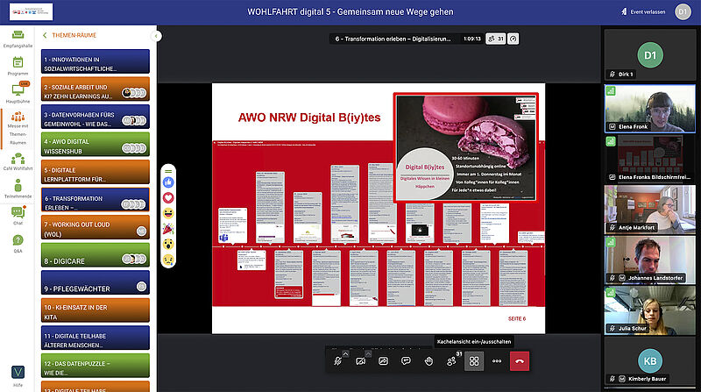
Task: Open the Empfangshalle sidebar section
Action: [x=18, y=39]
